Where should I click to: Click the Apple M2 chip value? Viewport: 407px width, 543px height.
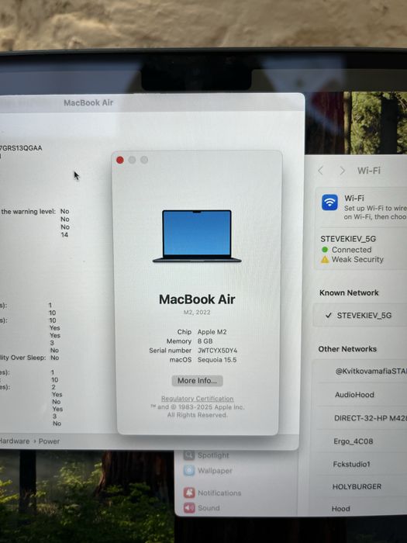(212, 332)
